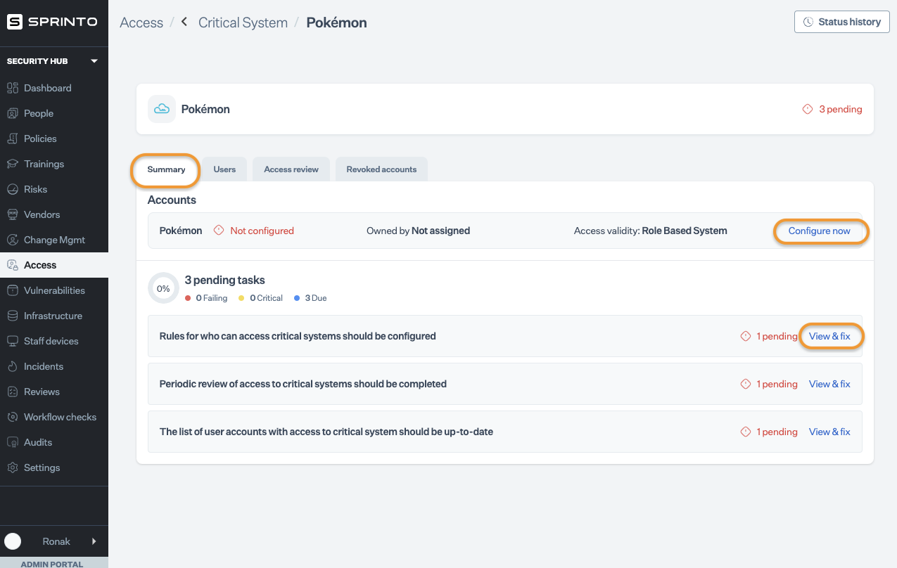Click the '3 pending tasks' heading
Image resolution: width=897 pixels, height=568 pixels.
pos(224,280)
